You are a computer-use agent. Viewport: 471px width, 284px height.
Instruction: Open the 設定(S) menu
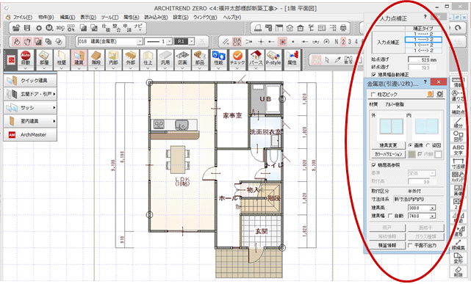click(181, 18)
